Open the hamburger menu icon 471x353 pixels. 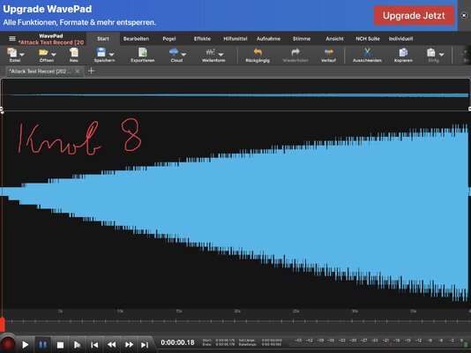click(12, 39)
